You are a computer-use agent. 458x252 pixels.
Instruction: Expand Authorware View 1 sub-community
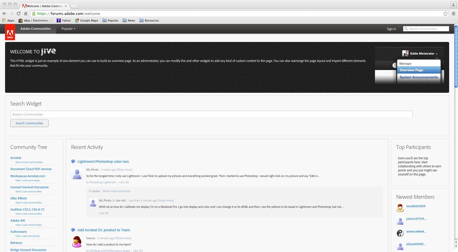(28, 236)
